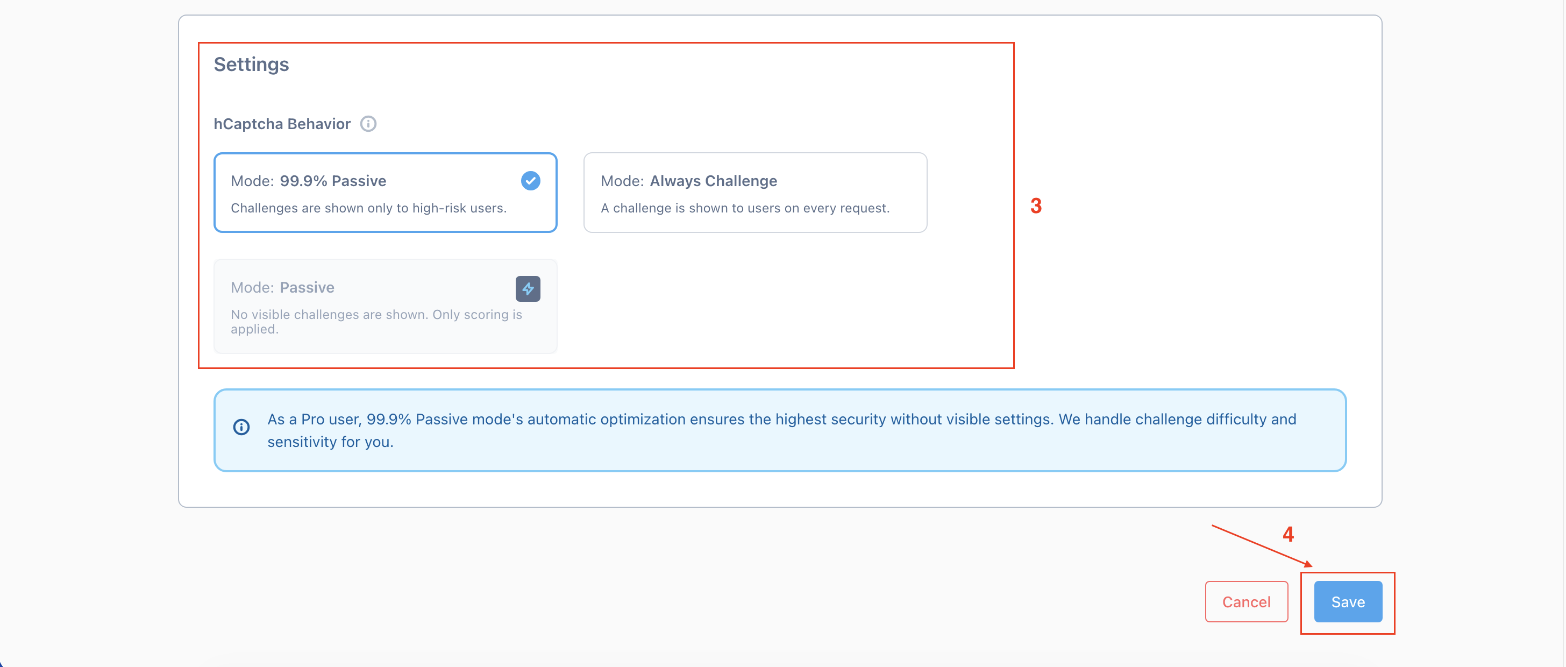Click the Pro user 99.9% Passive notice text

pos(782,430)
